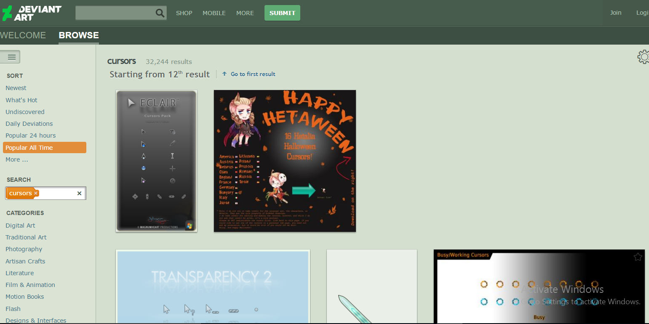Open Flash category
649x324 pixels.
[x=13, y=309]
